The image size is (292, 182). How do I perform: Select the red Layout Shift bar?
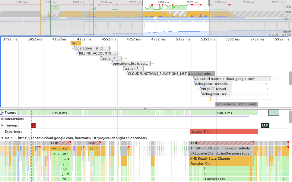pos(224,132)
